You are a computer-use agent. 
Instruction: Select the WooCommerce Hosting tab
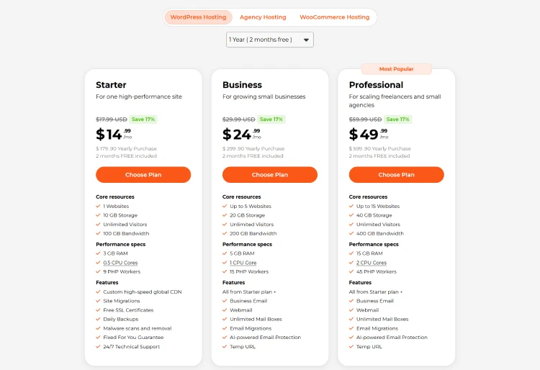tap(334, 17)
